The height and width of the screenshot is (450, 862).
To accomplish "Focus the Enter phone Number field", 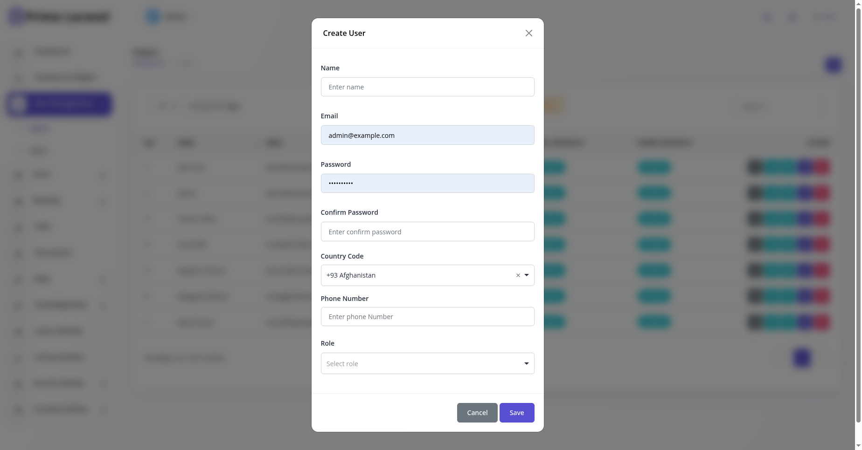I will coord(427,317).
